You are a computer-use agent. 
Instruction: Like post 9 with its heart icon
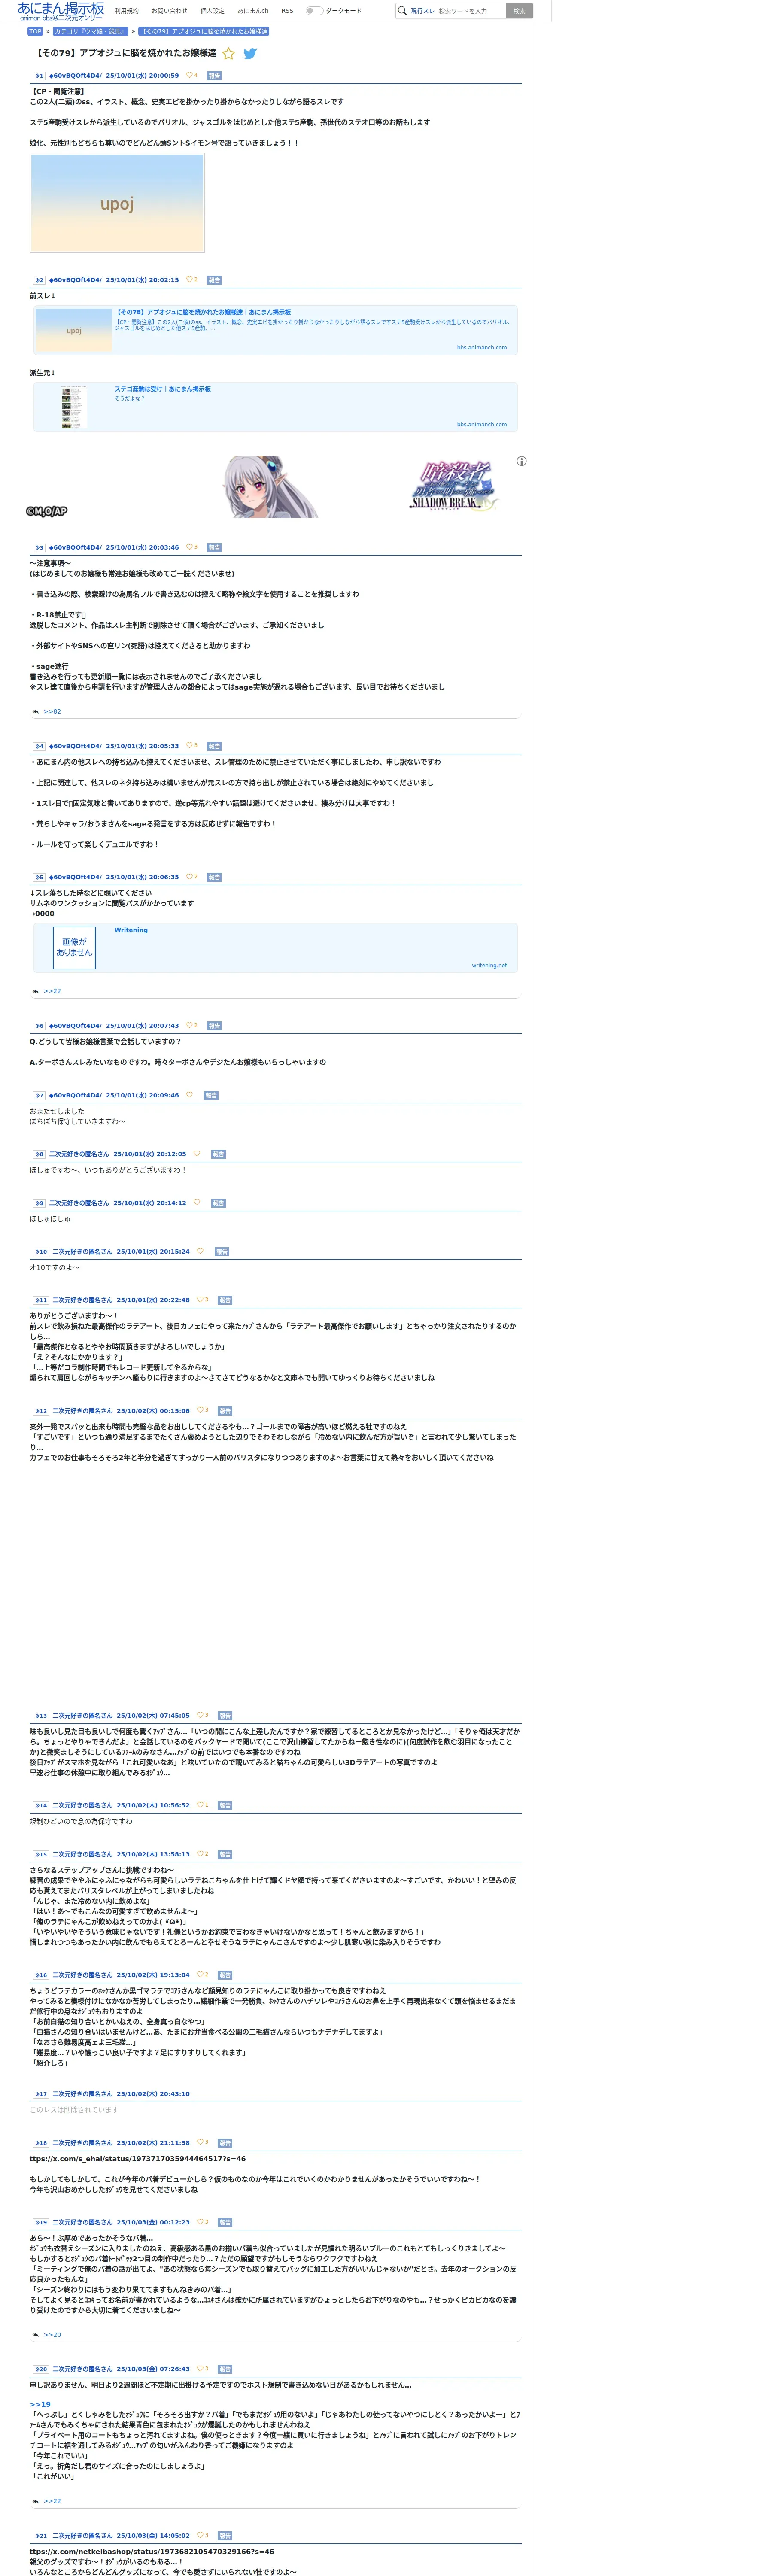[x=197, y=1203]
